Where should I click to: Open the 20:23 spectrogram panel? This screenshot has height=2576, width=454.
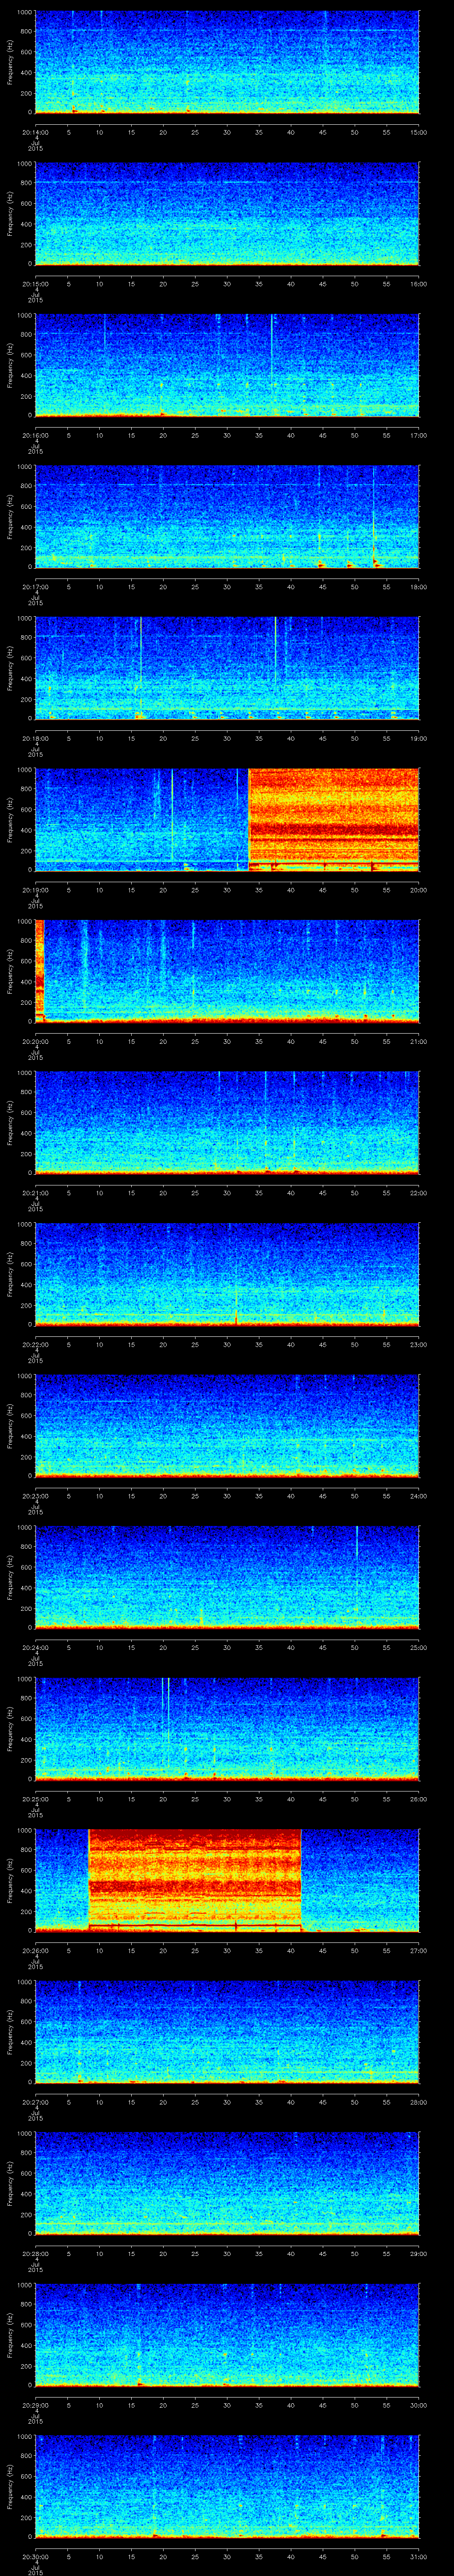pyautogui.click(x=227, y=1425)
